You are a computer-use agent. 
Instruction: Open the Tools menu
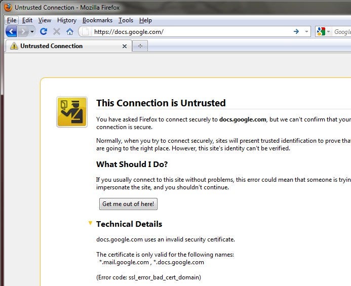[x=126, y=20]
